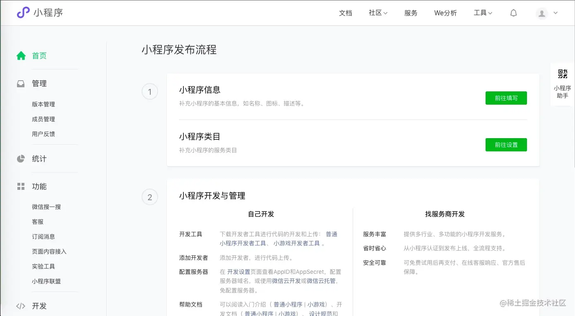Select 开发 in the sidebar
Screen dimensions: 575x316
[39, 306]
